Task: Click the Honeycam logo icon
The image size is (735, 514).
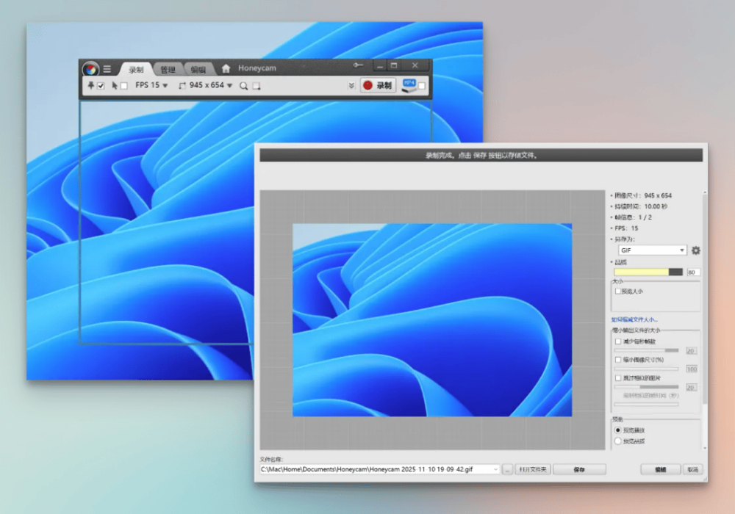Action: [x=90, y=69]
